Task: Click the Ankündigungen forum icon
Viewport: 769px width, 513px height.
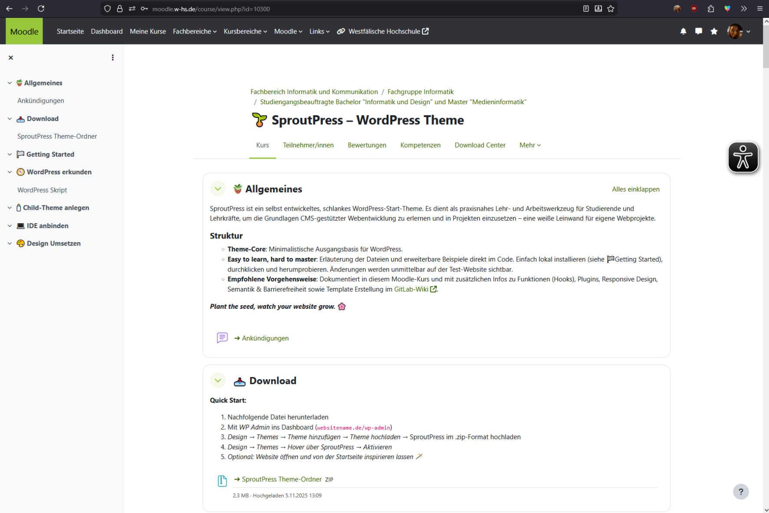Action: pyautogui.click(x=222, y=338)
